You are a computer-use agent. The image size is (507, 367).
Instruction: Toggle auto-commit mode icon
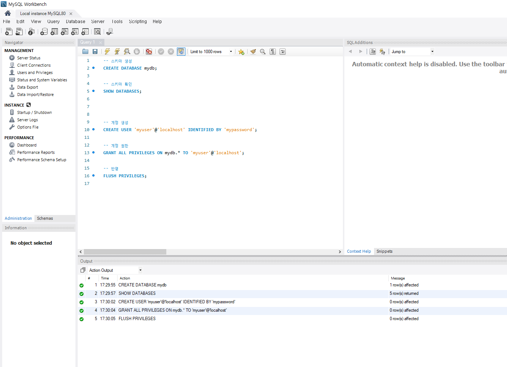point(181,52)
